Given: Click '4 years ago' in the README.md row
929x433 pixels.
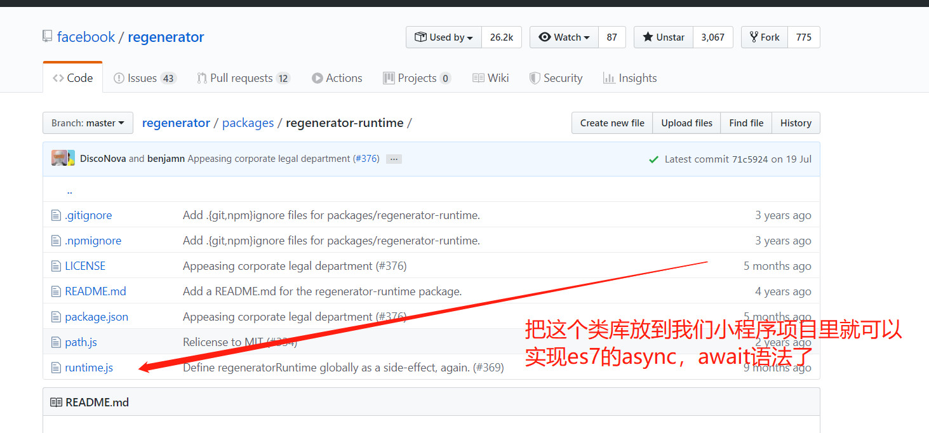Looking at the screenshot, I should [x=783, y=291].
